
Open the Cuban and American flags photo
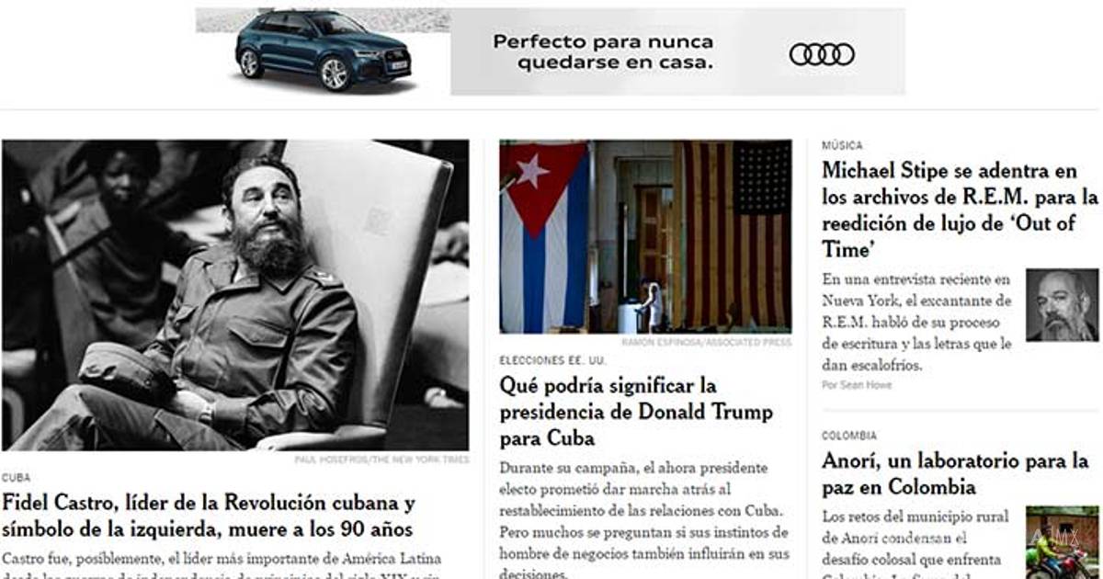pos(645,236)
